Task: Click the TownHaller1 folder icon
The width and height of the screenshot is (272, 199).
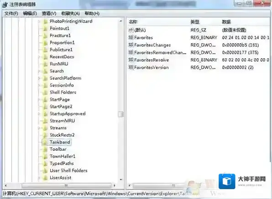Action: [x=45, y=156]
